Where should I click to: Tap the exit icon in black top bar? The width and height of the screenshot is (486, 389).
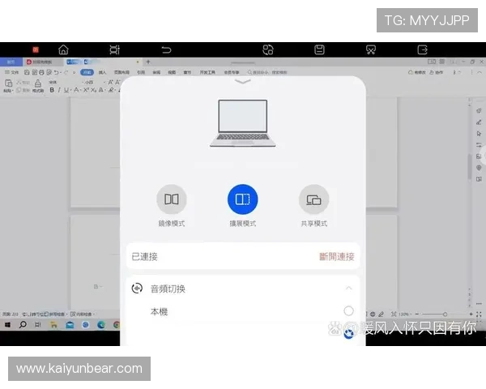[422, 49]
